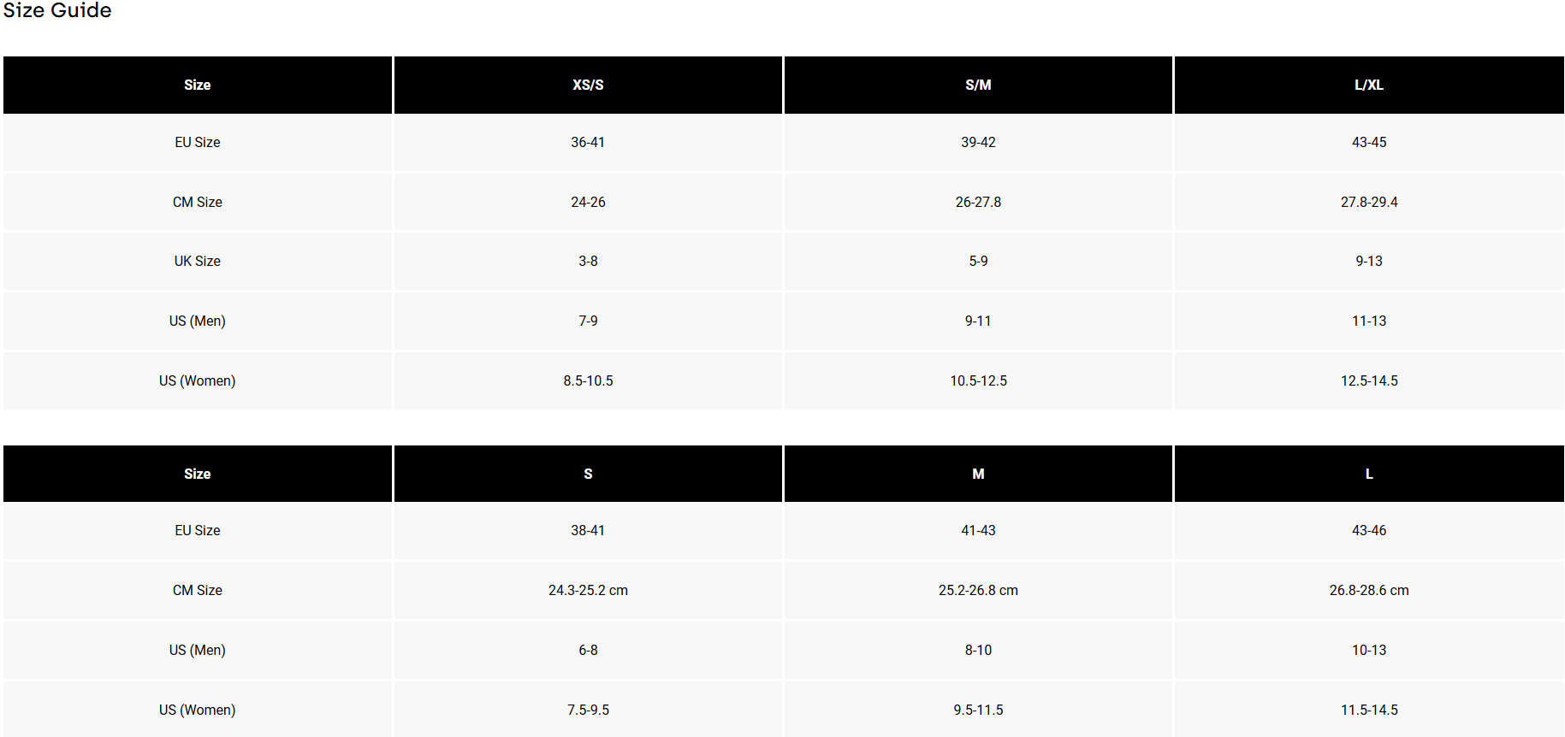Click the 9-13 UK size cell
This screenshot has height=737, width=1565.
click(1369, 261)
